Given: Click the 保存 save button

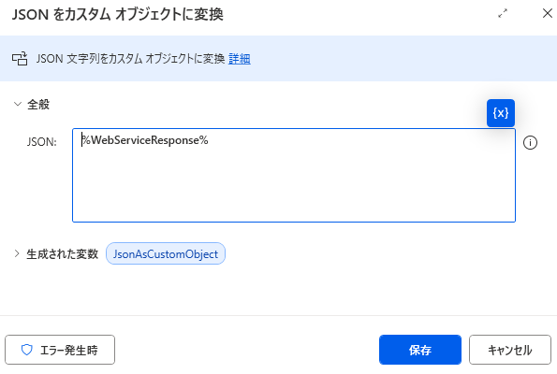Looking at the screenshot, I should coord(420,350).
